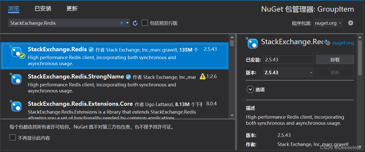Select the StackExchange.Redis.StrongName package title
The height and width of the screenshot is (152, 365).
point(76,77)
